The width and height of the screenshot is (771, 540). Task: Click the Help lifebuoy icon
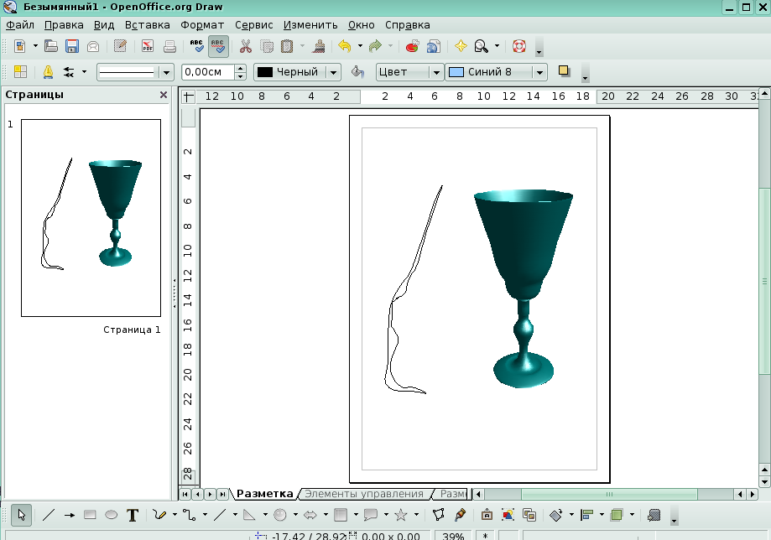518,46
